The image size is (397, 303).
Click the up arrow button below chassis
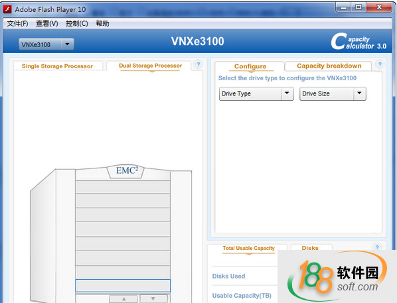(123, 299)
